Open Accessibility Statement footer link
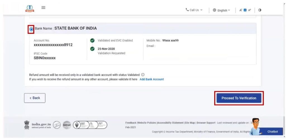This screenshot has height=140, width=286. click(170, 123)
